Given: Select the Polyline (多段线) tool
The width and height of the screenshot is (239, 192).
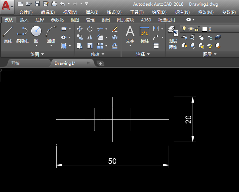Looking at the screenshot, I should click(x=22, y=34).
